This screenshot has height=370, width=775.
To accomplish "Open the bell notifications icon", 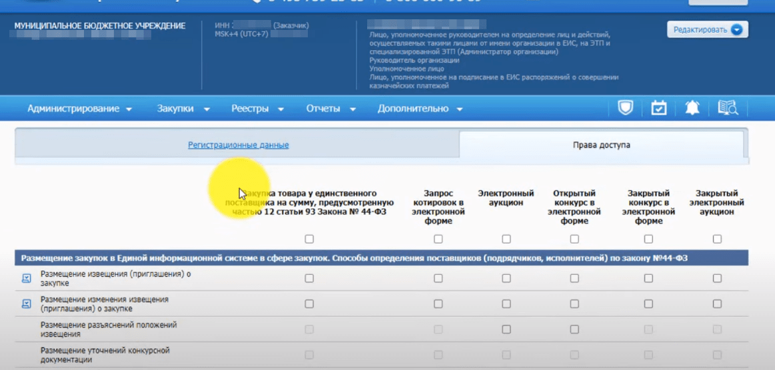I will pyautogui.click(x=692, y=108).
